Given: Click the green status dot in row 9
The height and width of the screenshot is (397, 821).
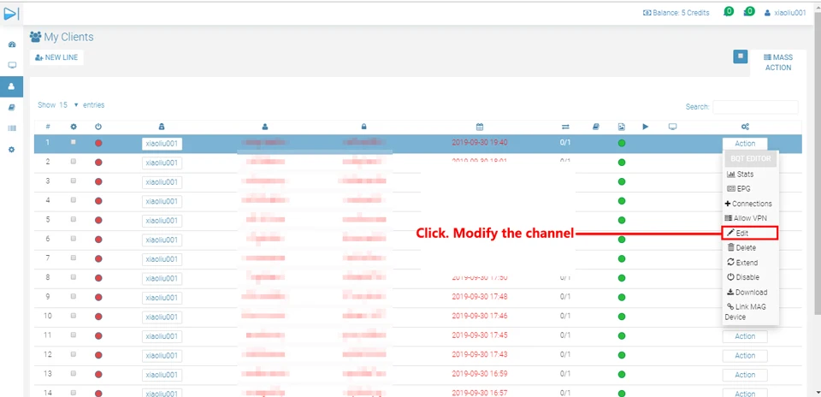Looking at the screenshot, I should 622,297.
